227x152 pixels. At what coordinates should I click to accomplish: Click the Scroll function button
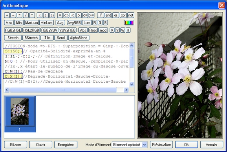pos(61,38)
